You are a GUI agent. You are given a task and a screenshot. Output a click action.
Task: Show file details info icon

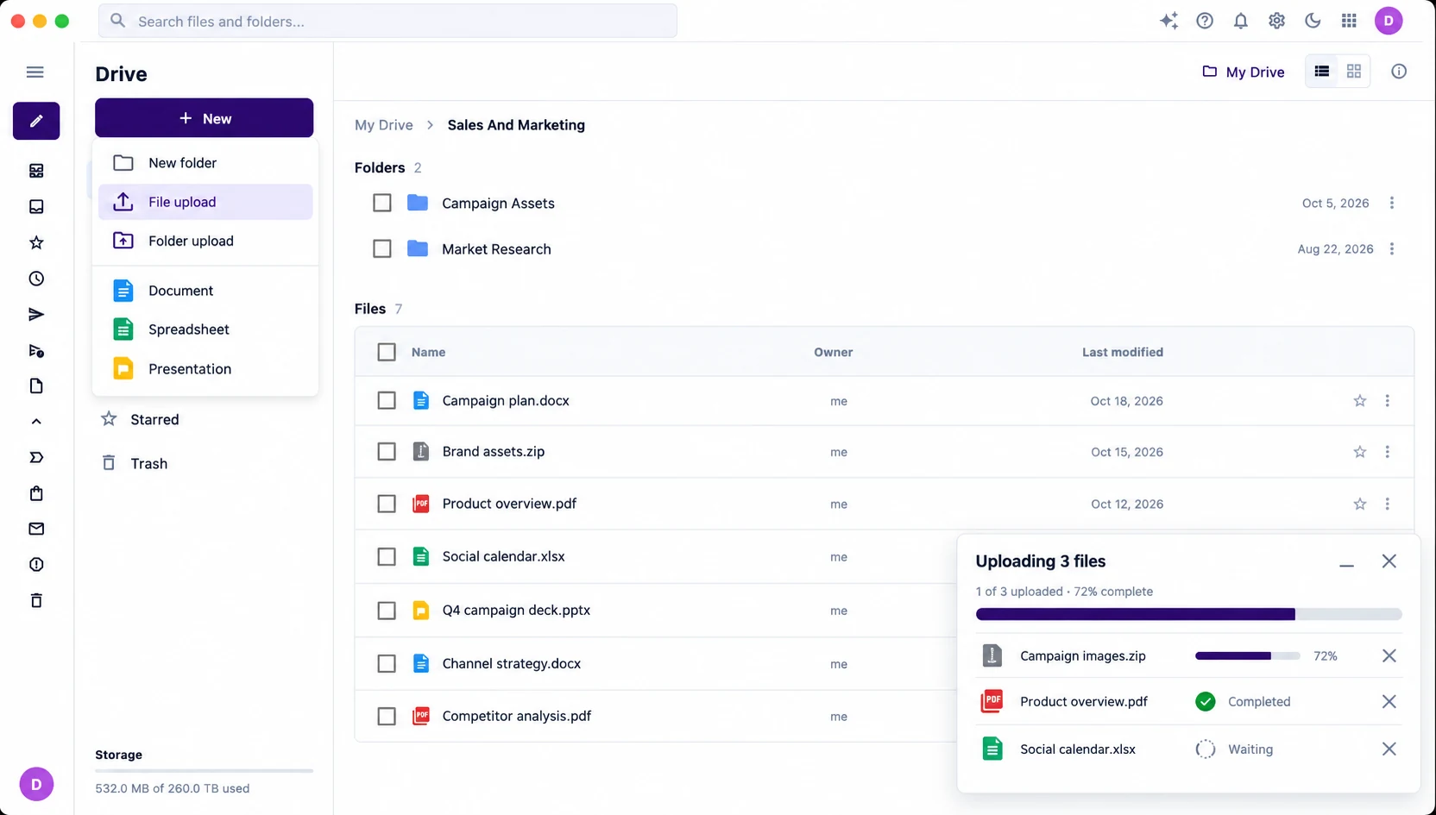coord(1399,72)
